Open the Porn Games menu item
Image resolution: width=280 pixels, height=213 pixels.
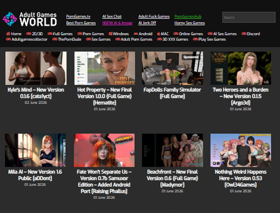coord(93,34)
